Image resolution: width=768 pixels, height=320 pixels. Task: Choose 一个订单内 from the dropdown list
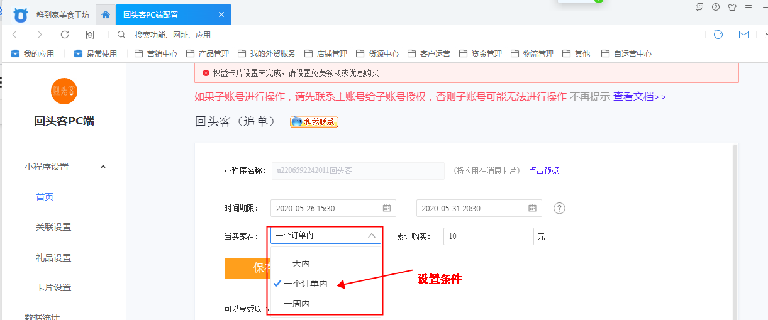click(326, 284)
